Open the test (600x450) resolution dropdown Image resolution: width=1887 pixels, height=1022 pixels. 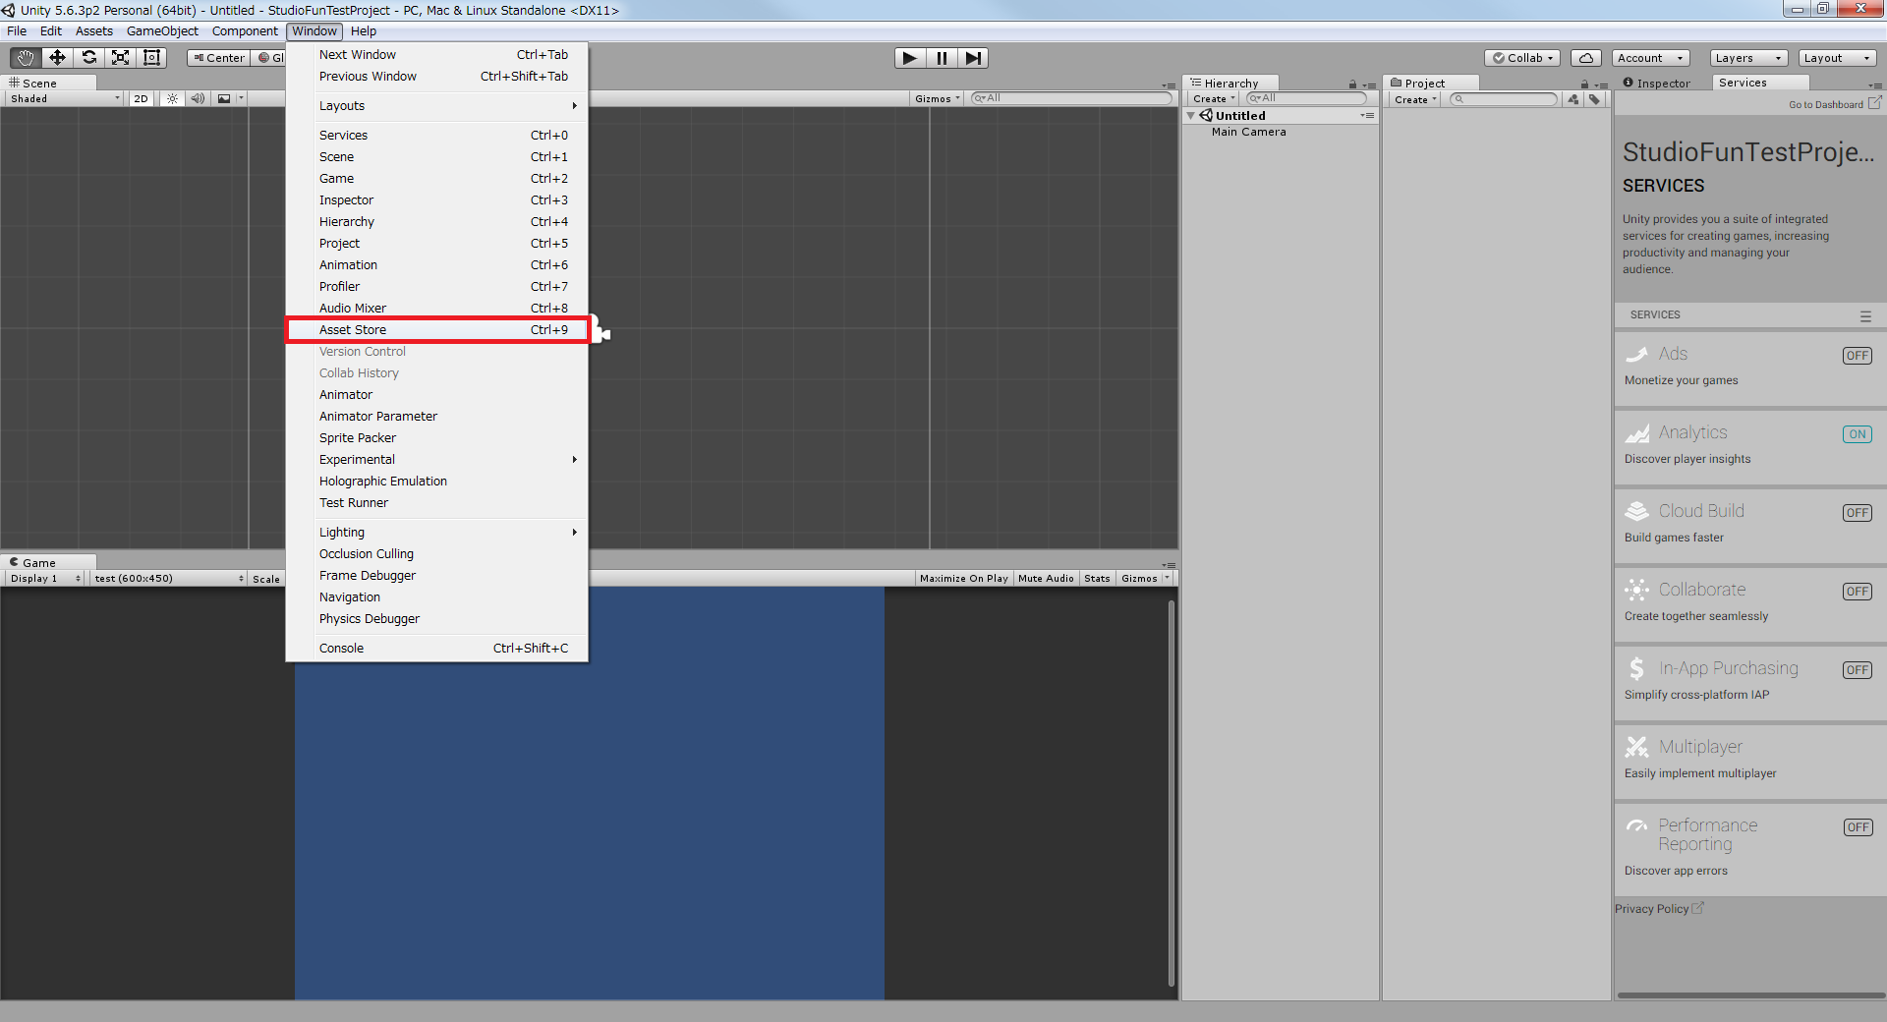click(x=169, y=579)
